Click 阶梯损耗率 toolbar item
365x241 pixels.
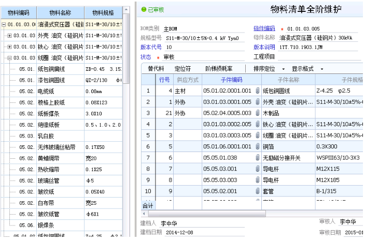pyautogui.click(x=219, y=69)
